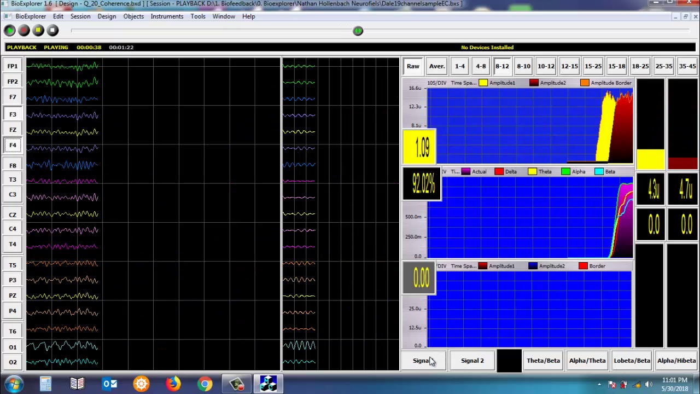This screenshot has width=700, height=394.
Task: Click the yellow Amplitude1 legend swatch
Action: click(x=483, y=83)
